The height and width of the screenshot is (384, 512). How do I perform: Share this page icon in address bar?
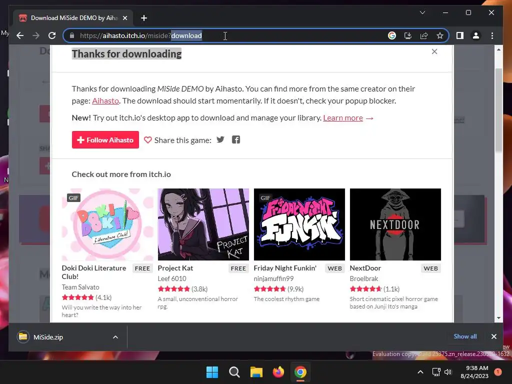(424, 35)
